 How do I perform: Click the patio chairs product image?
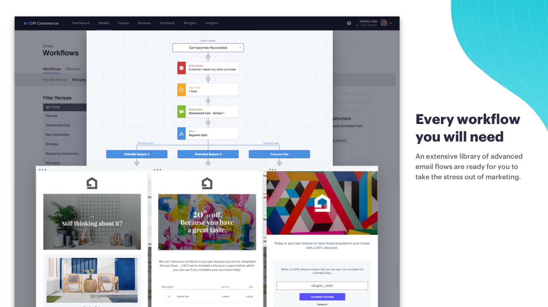(x=92, y=280)
